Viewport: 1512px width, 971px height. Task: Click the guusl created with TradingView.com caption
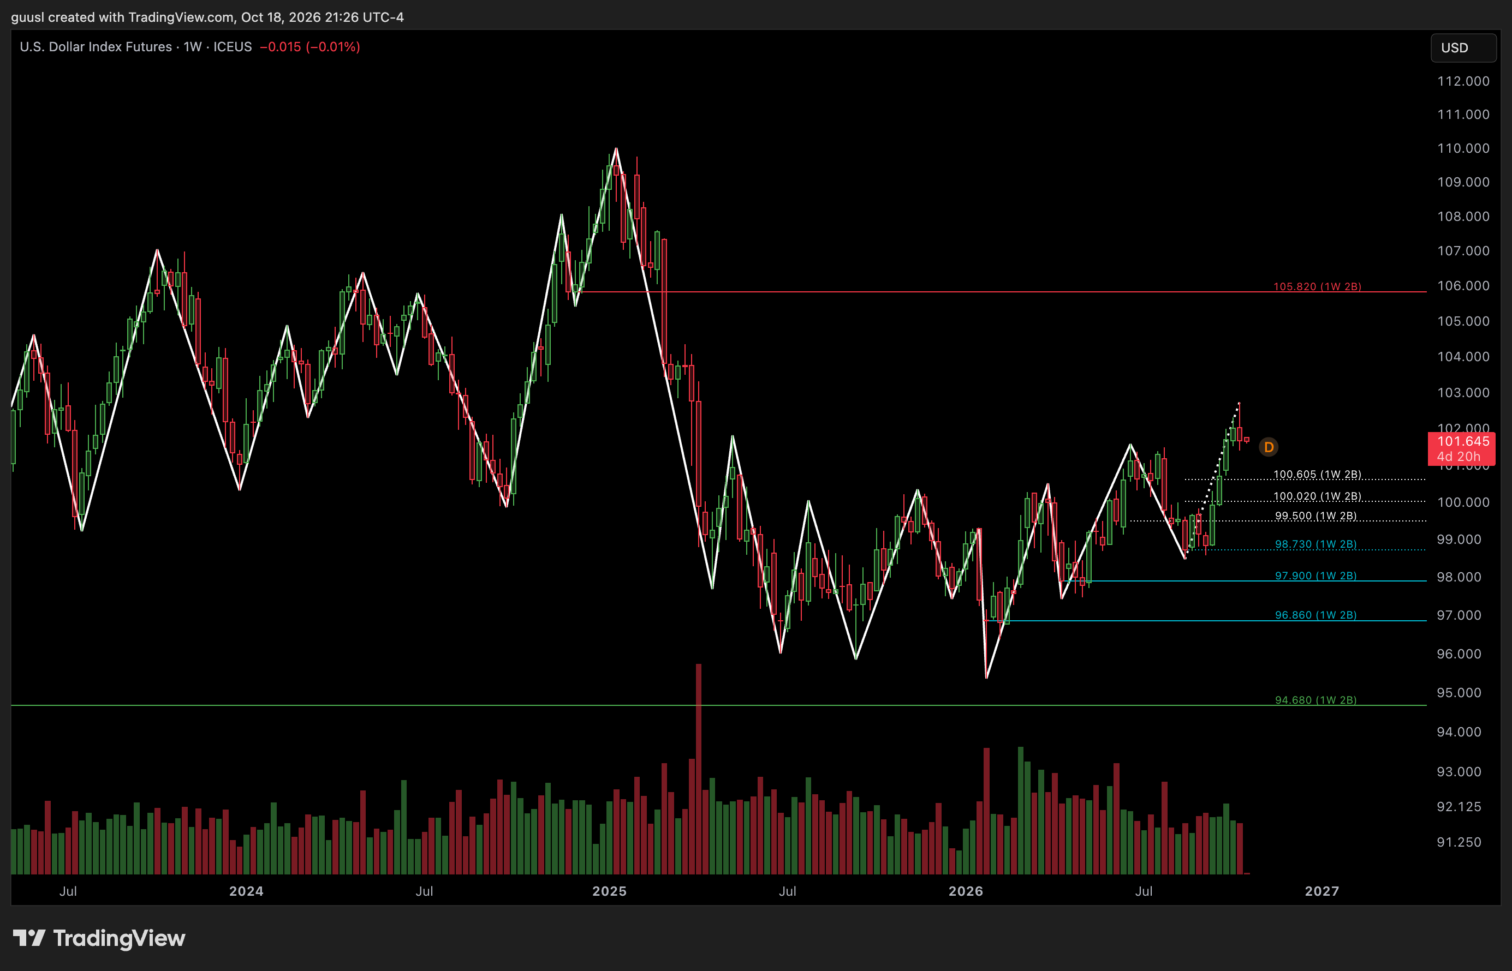207,17
